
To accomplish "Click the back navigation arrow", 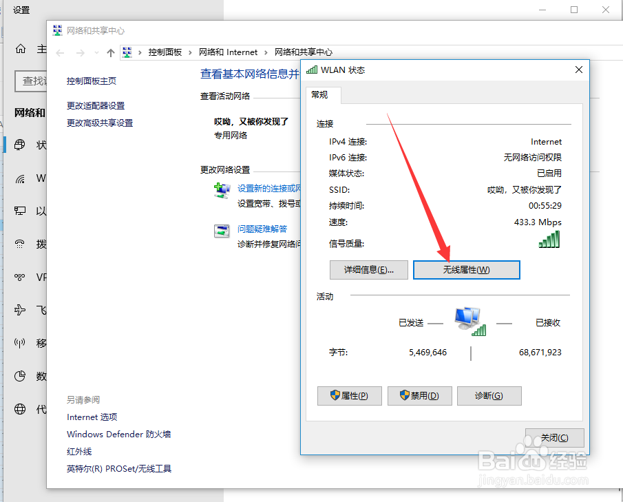I will [60, 52].
